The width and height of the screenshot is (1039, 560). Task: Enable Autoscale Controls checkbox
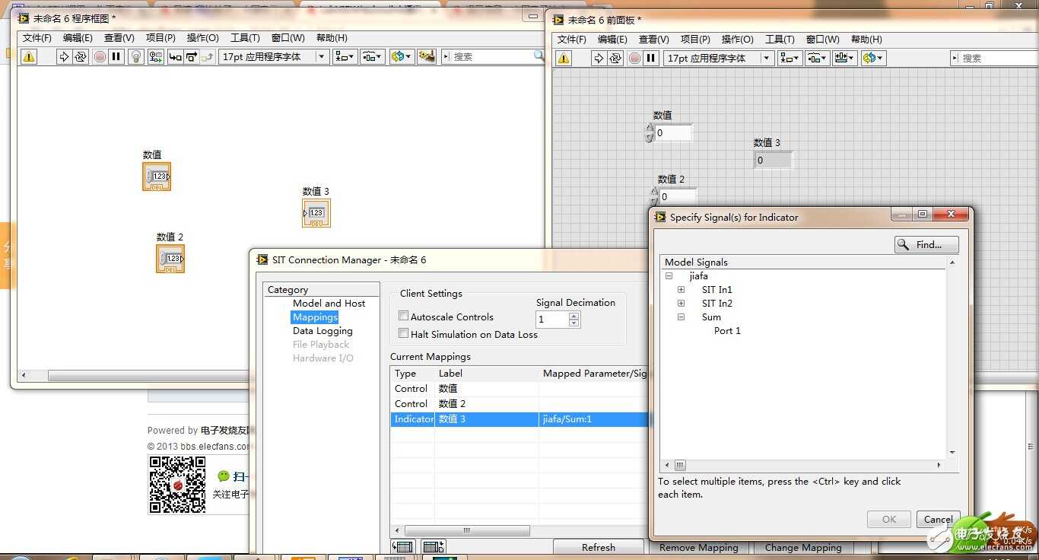click(404, 316)
